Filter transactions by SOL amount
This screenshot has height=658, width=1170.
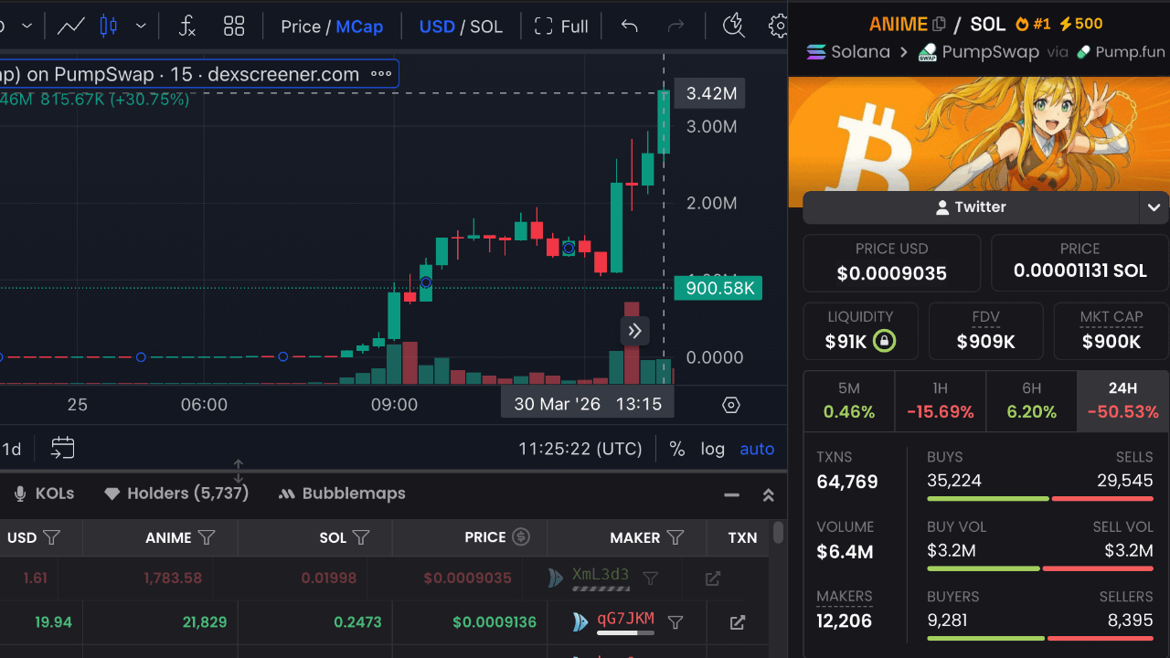pyautogui.click(x=361, y=537)
